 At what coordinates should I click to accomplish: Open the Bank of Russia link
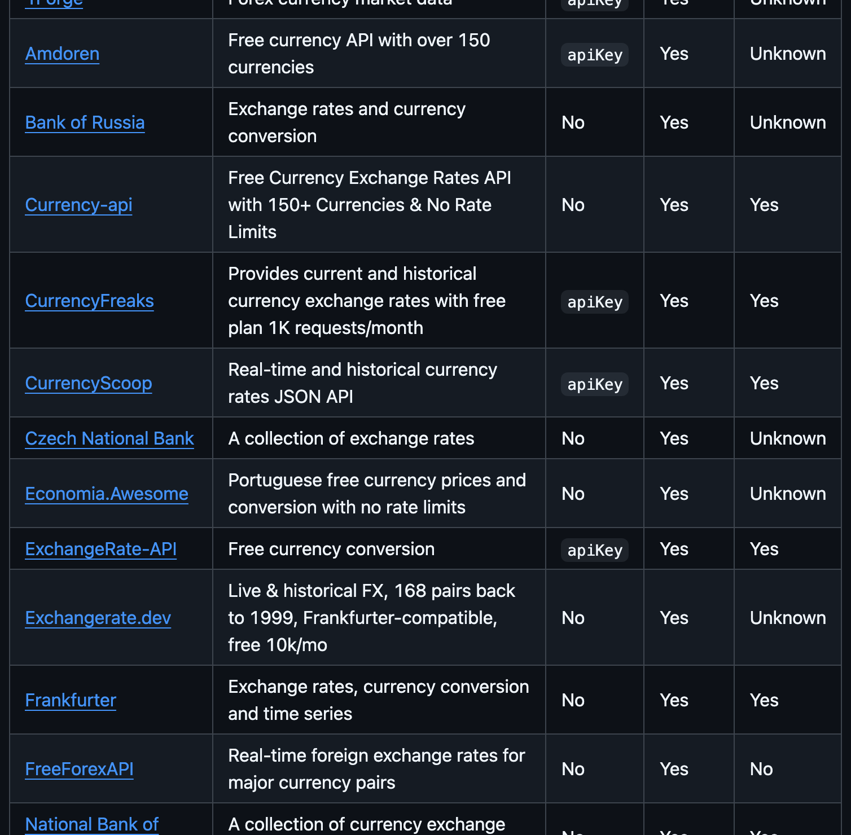tap(85, 122)
